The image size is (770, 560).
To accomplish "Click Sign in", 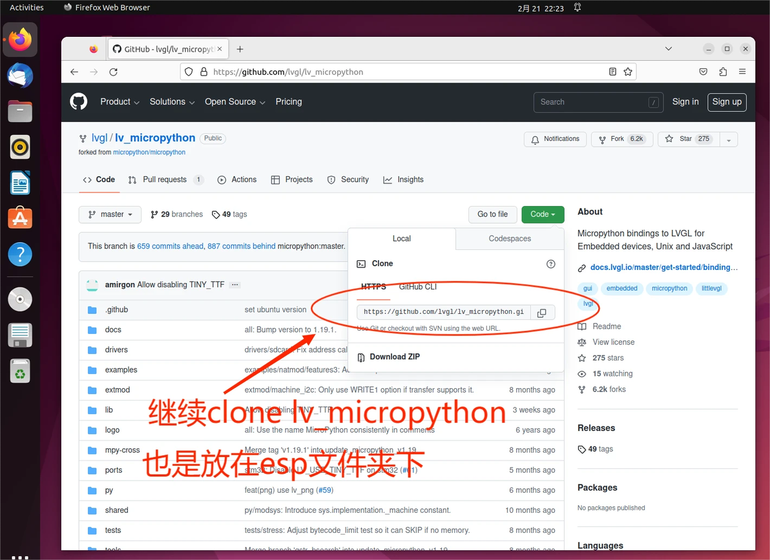I will pyautogui.click(x=685, y=101).
